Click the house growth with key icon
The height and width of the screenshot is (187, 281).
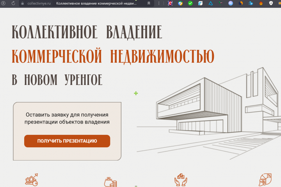[x=32, y=180]
